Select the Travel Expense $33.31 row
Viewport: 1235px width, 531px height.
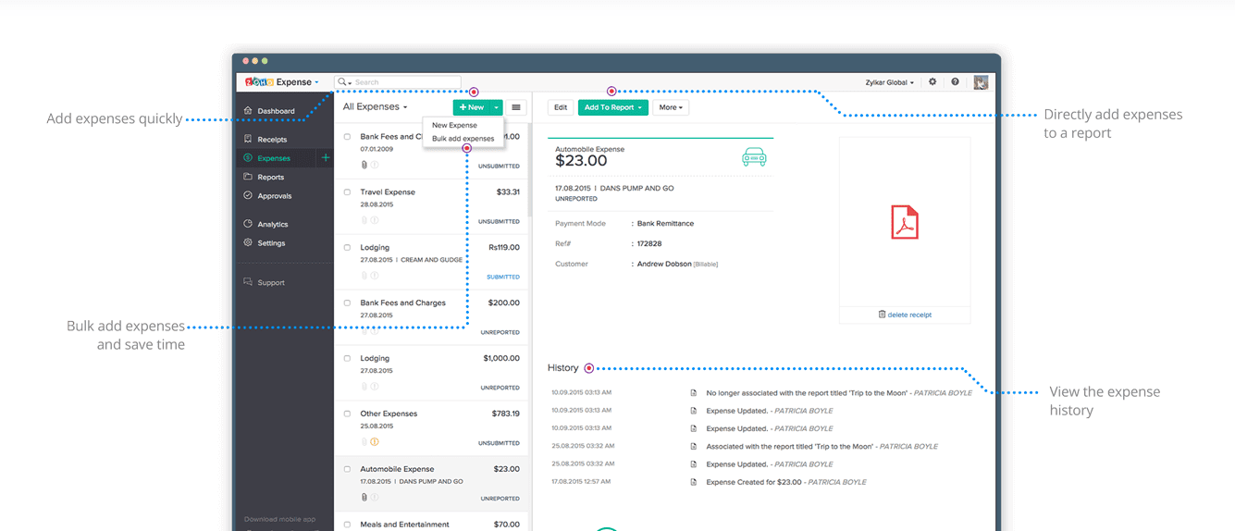click(x=431, y=205)
